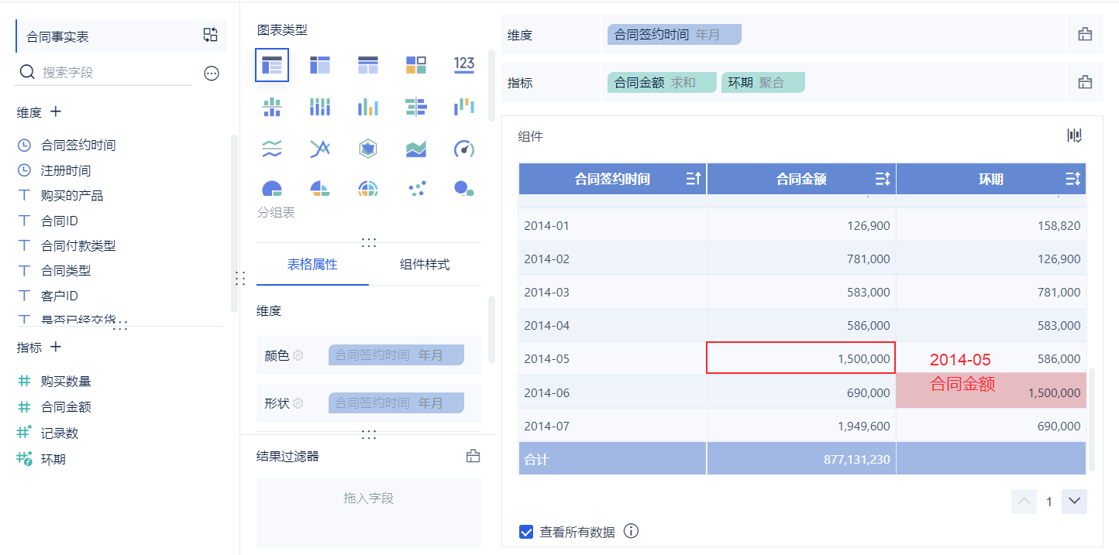Click the component chart settings icon
1119x555 pixels.
point(1074,135)
